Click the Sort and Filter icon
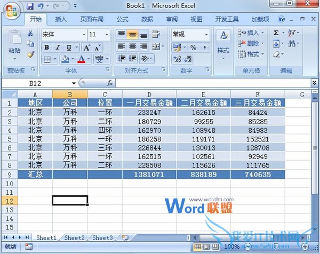 point(291,33)
